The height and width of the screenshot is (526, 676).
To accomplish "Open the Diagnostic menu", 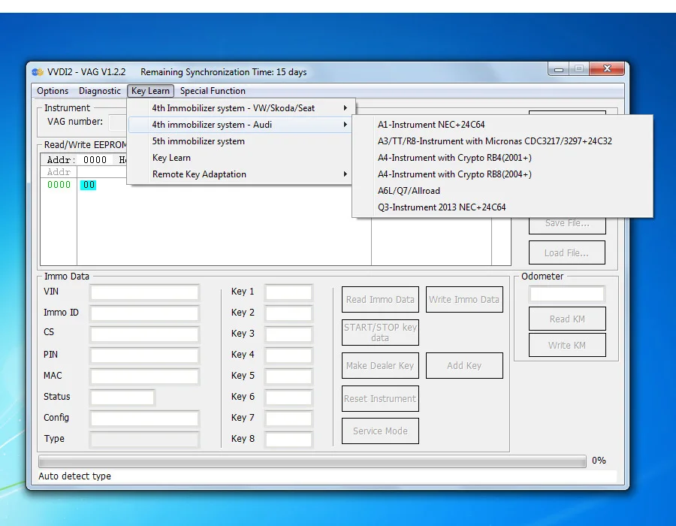I will click(100, 91).
